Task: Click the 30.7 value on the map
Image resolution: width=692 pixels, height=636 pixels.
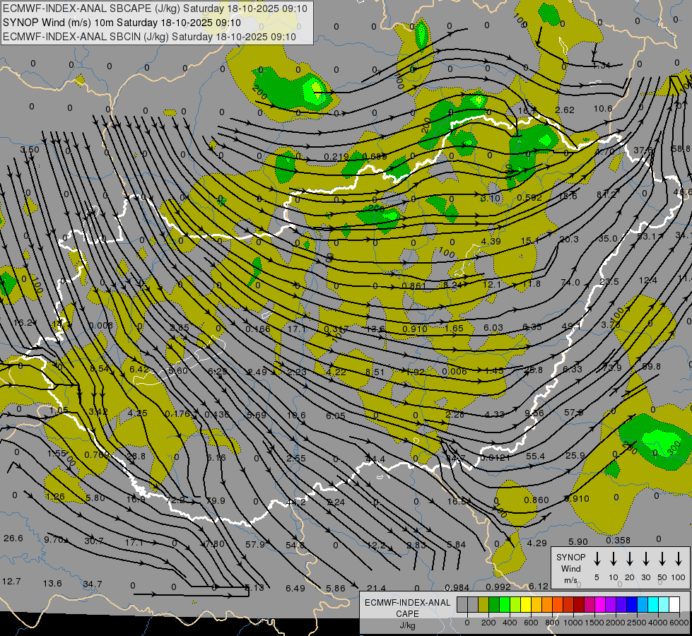Action: [x=94, y=541]
